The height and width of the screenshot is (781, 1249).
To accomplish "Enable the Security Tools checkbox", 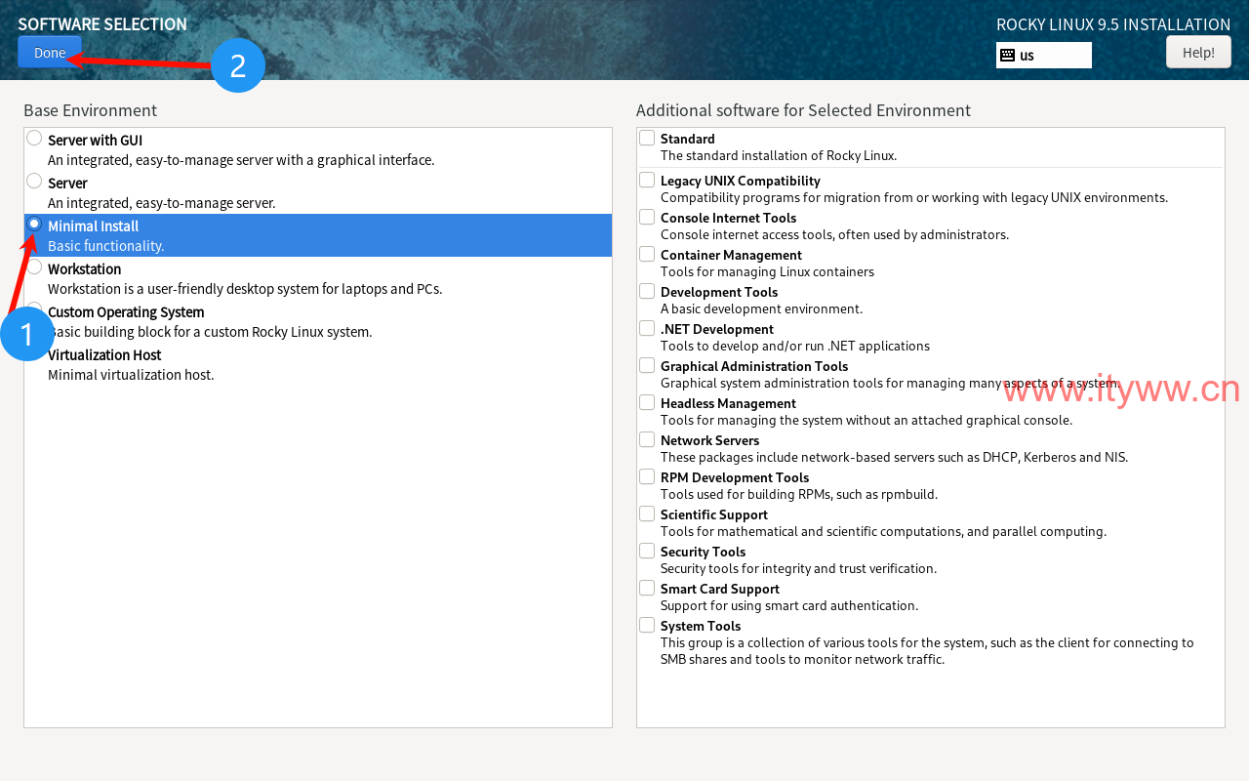I will [647, 551].
